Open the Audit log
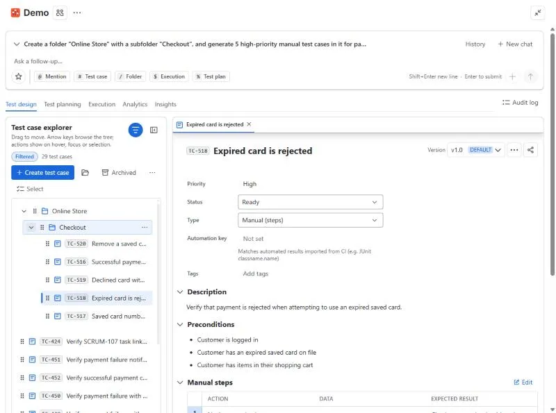Screen dimensions: 556x413 (520, 102)
